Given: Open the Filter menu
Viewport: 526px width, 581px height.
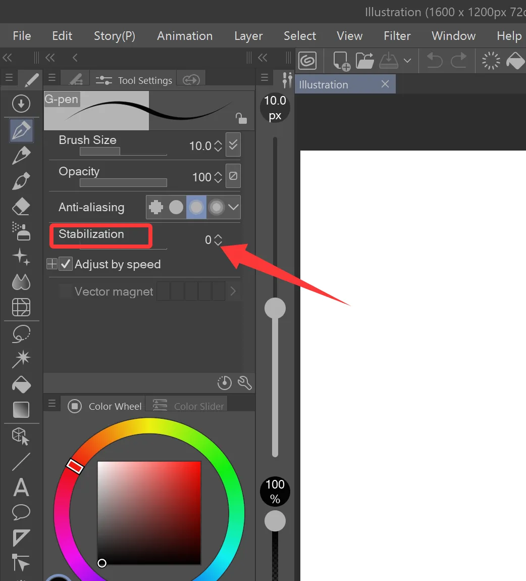Looking at the screenshot, I should 397,36.
